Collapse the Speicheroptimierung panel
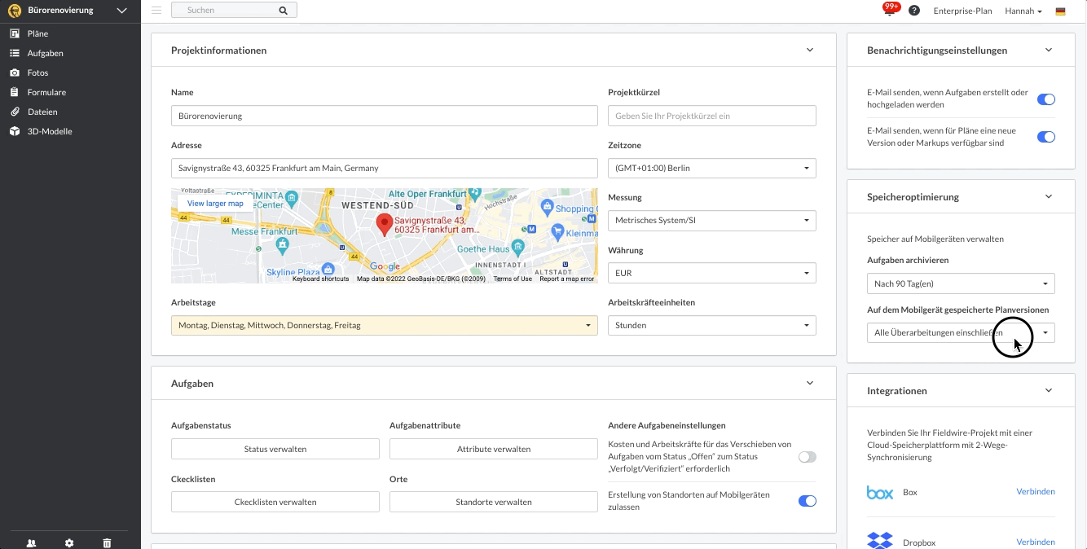The image size is (1087, 549). 1049,196
